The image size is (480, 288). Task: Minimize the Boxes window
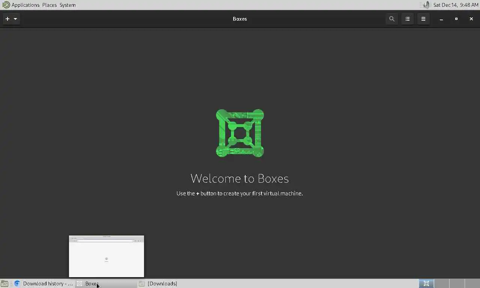coord(441,19)
